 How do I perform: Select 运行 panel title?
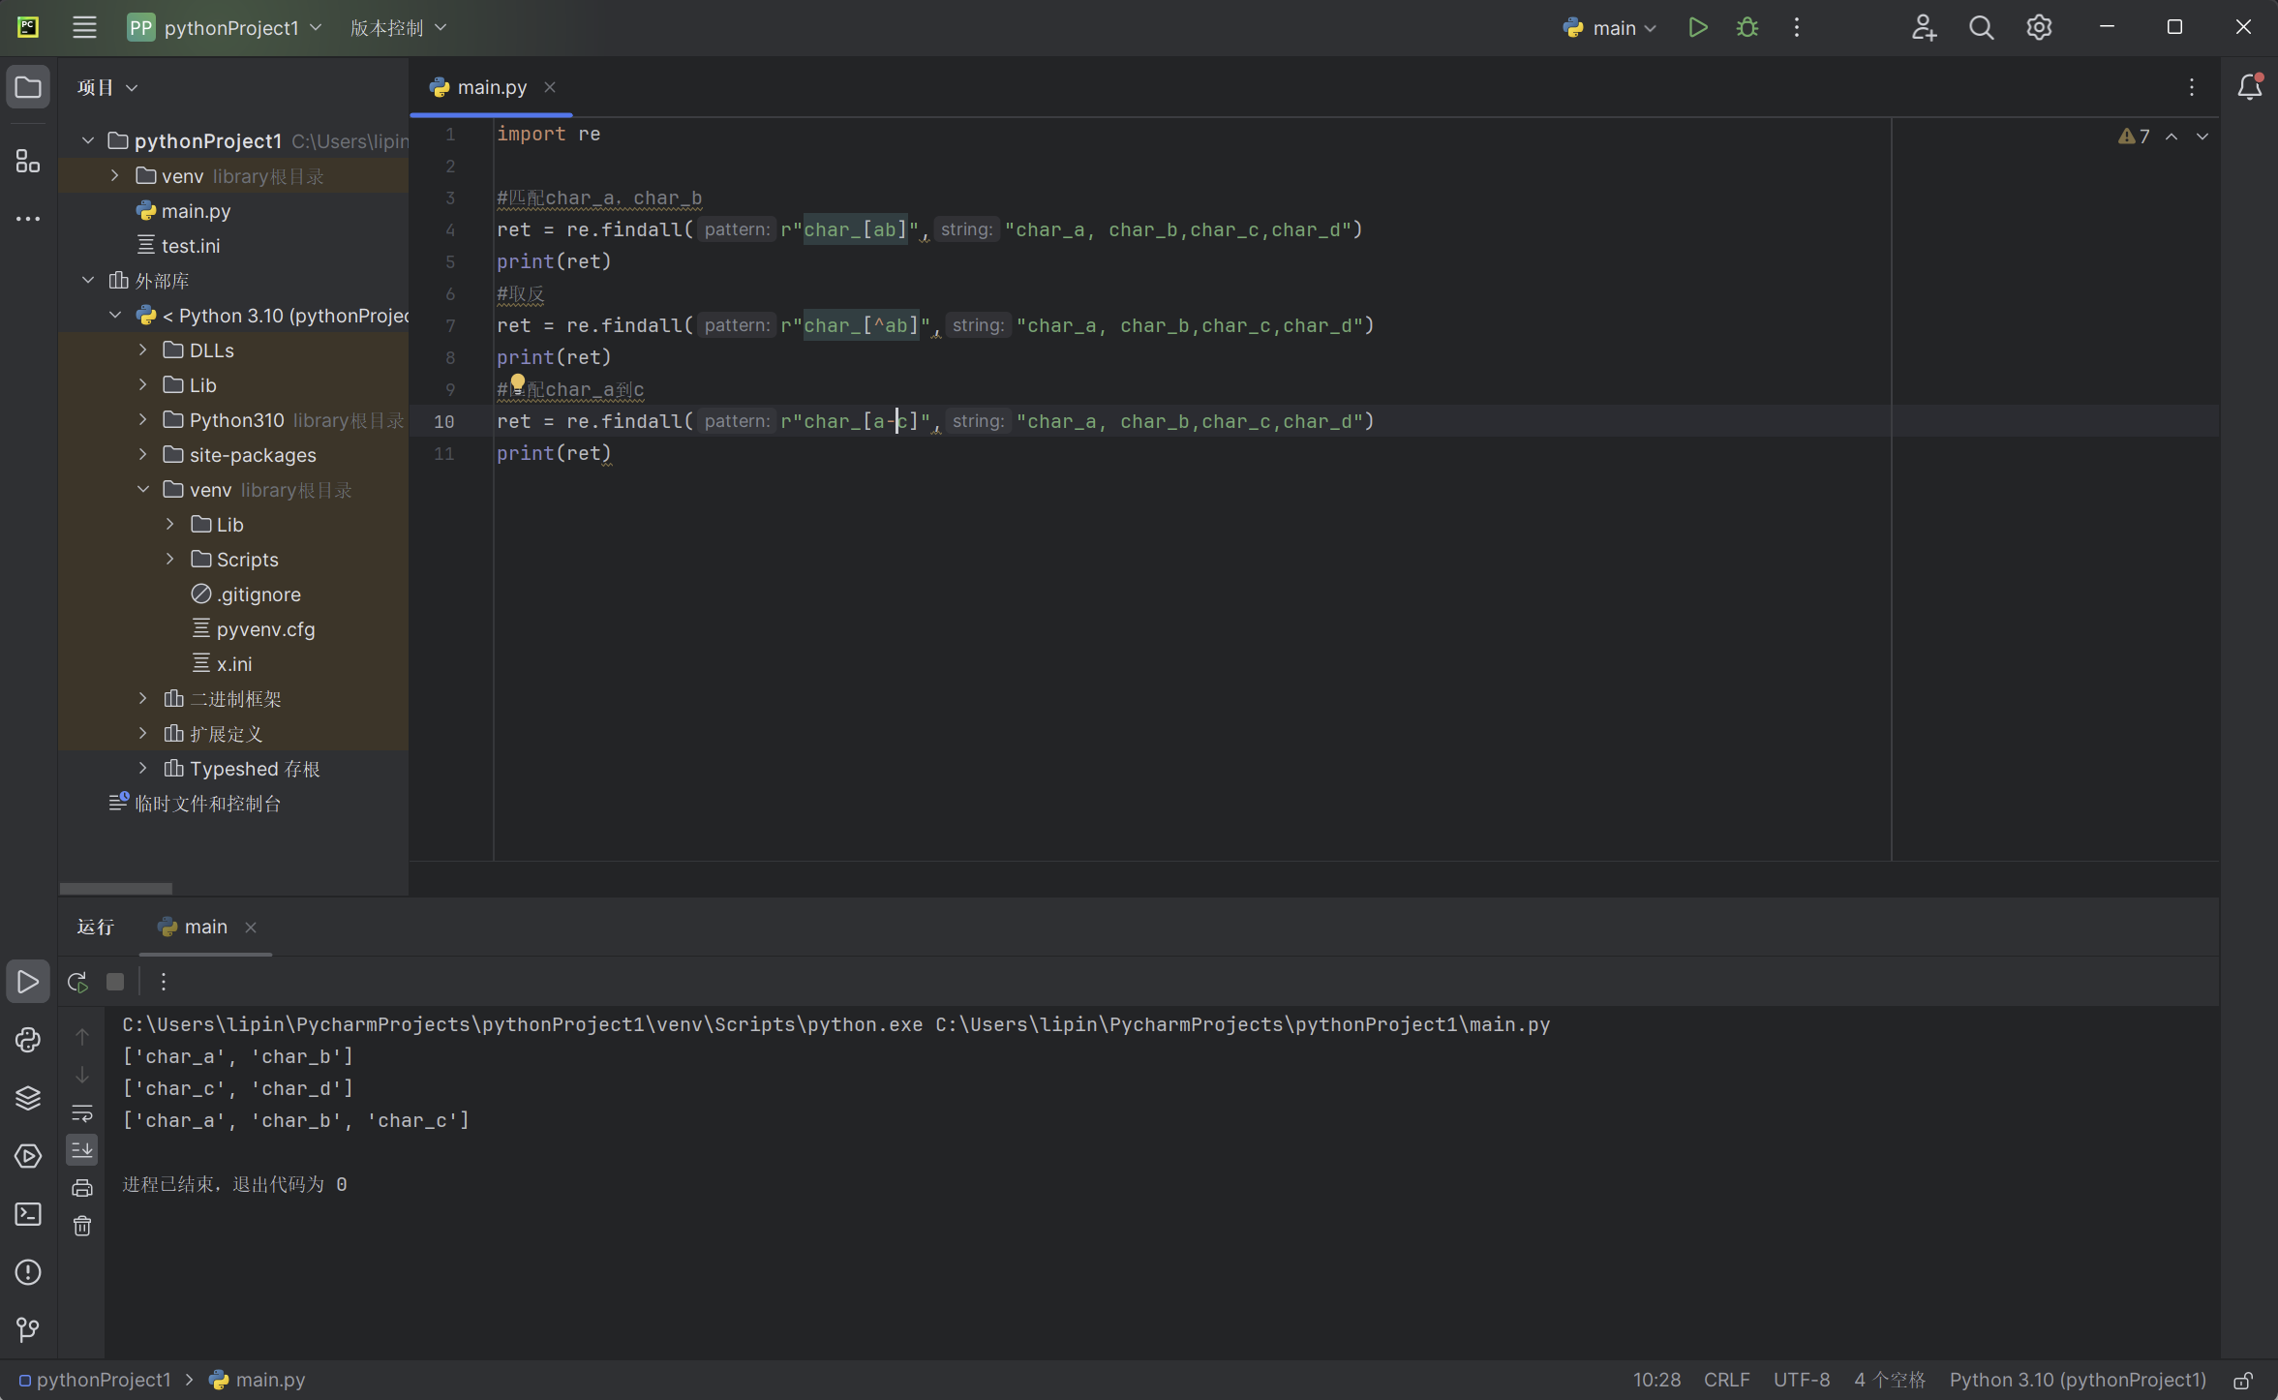pos(95,927)
